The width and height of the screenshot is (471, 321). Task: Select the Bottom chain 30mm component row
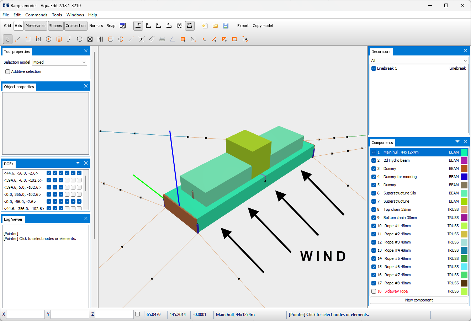(419, 218)
